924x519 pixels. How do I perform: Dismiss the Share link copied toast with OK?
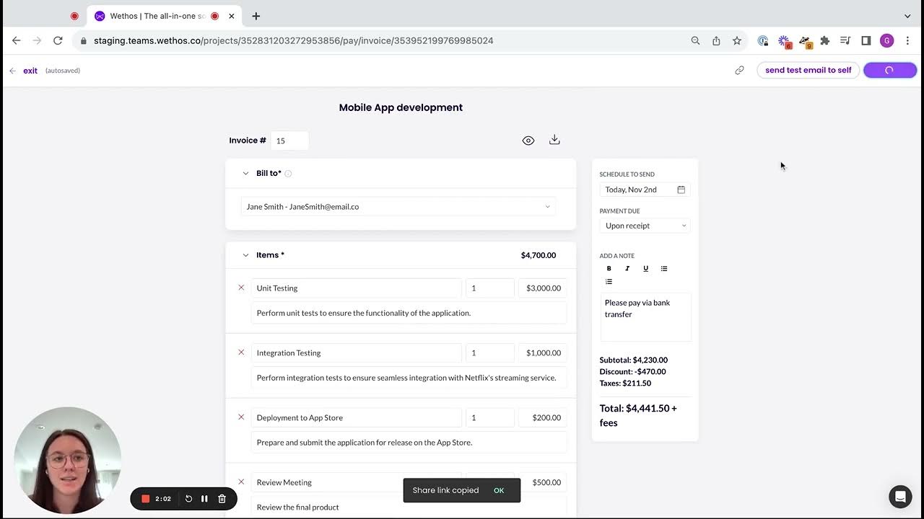499,490
